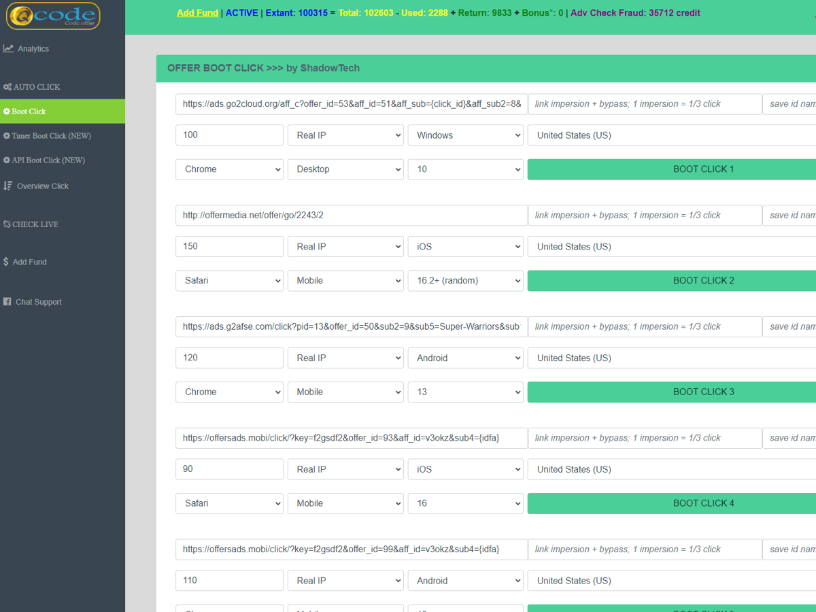
Task: Click the API Boot Click gear icon
Action: pos(7,160)
